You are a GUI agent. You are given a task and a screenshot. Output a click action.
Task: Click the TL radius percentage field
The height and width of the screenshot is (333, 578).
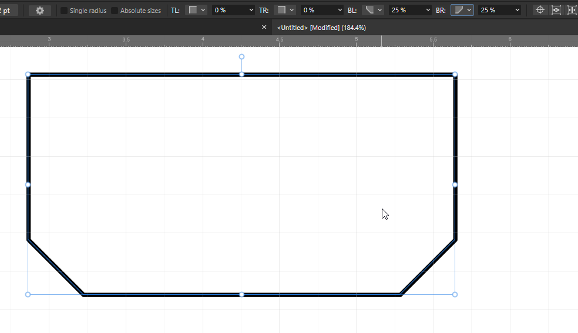[228, 11]
